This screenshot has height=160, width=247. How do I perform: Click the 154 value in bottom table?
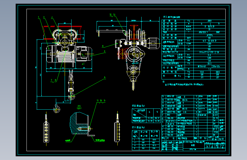154,148
